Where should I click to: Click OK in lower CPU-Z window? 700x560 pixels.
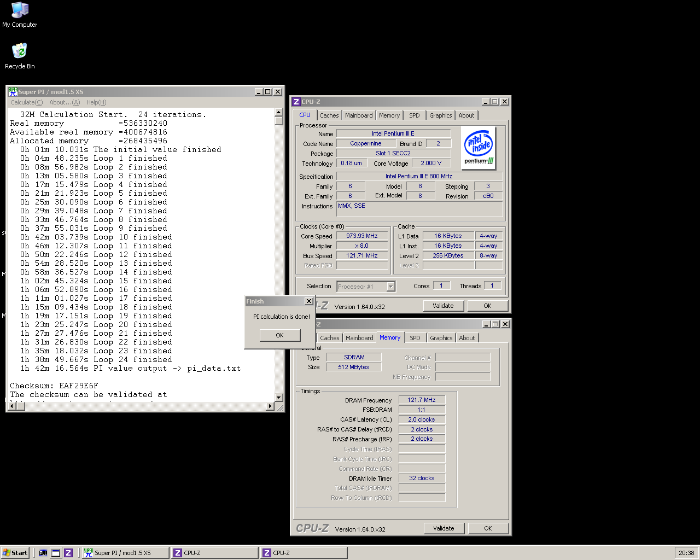click(x=488, y=528)
